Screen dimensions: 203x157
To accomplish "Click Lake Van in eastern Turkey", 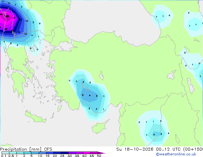I will (x=172, y=75).
